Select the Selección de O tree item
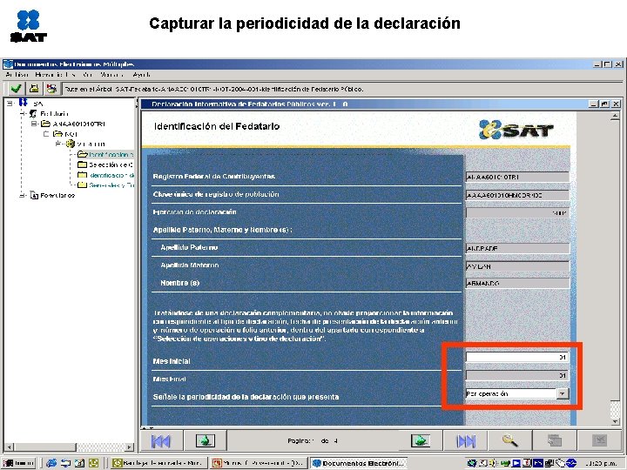Screen dimensions: 627x470 pos(111,164)
